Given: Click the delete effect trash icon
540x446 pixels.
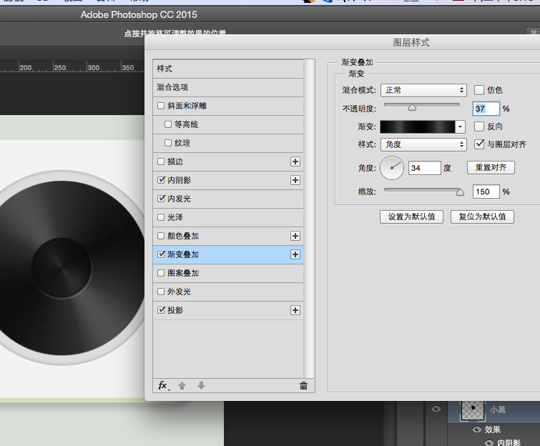Looking at the screenshot, I should coord(303,386).
